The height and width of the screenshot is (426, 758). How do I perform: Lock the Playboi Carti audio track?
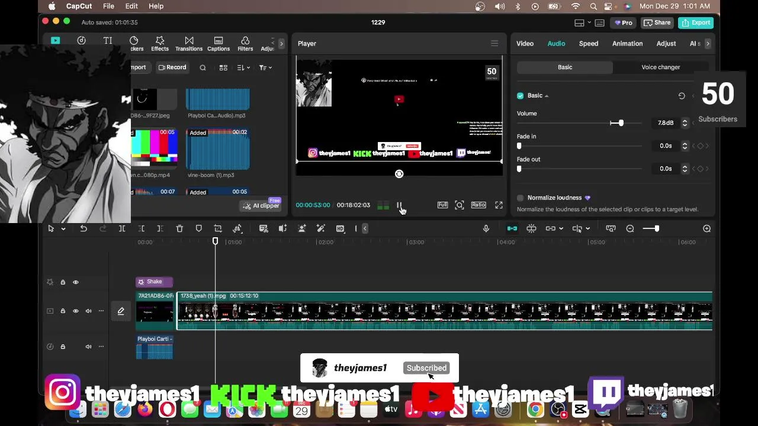coord(63,347)
